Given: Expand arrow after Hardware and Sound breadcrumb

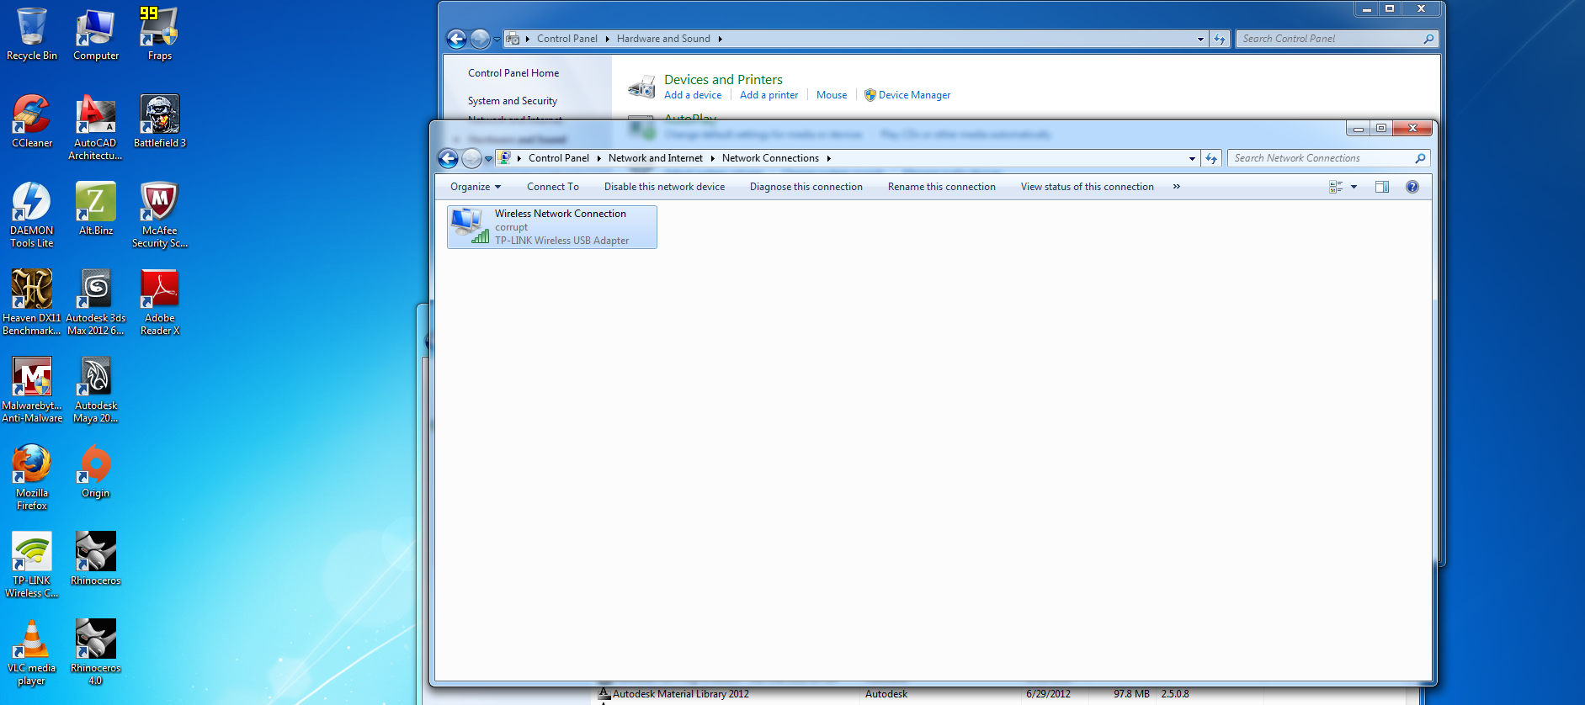Looking at the screenshot, I should click(721, 39).
